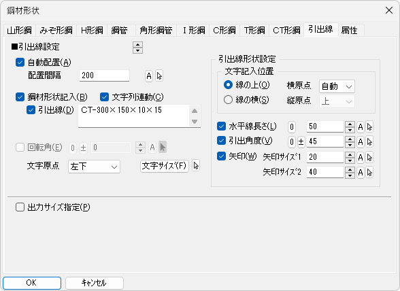Open the 横原点 dropdown showing 自動
Viewport: 400px width, 291px height.
337,86
